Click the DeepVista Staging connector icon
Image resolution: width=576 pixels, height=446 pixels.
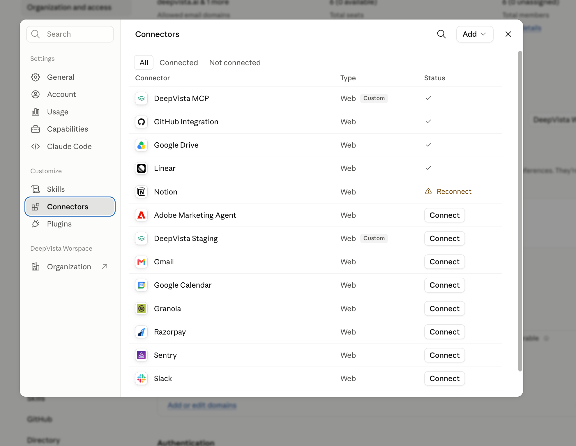pyautogui.click(x=142, y=238)
